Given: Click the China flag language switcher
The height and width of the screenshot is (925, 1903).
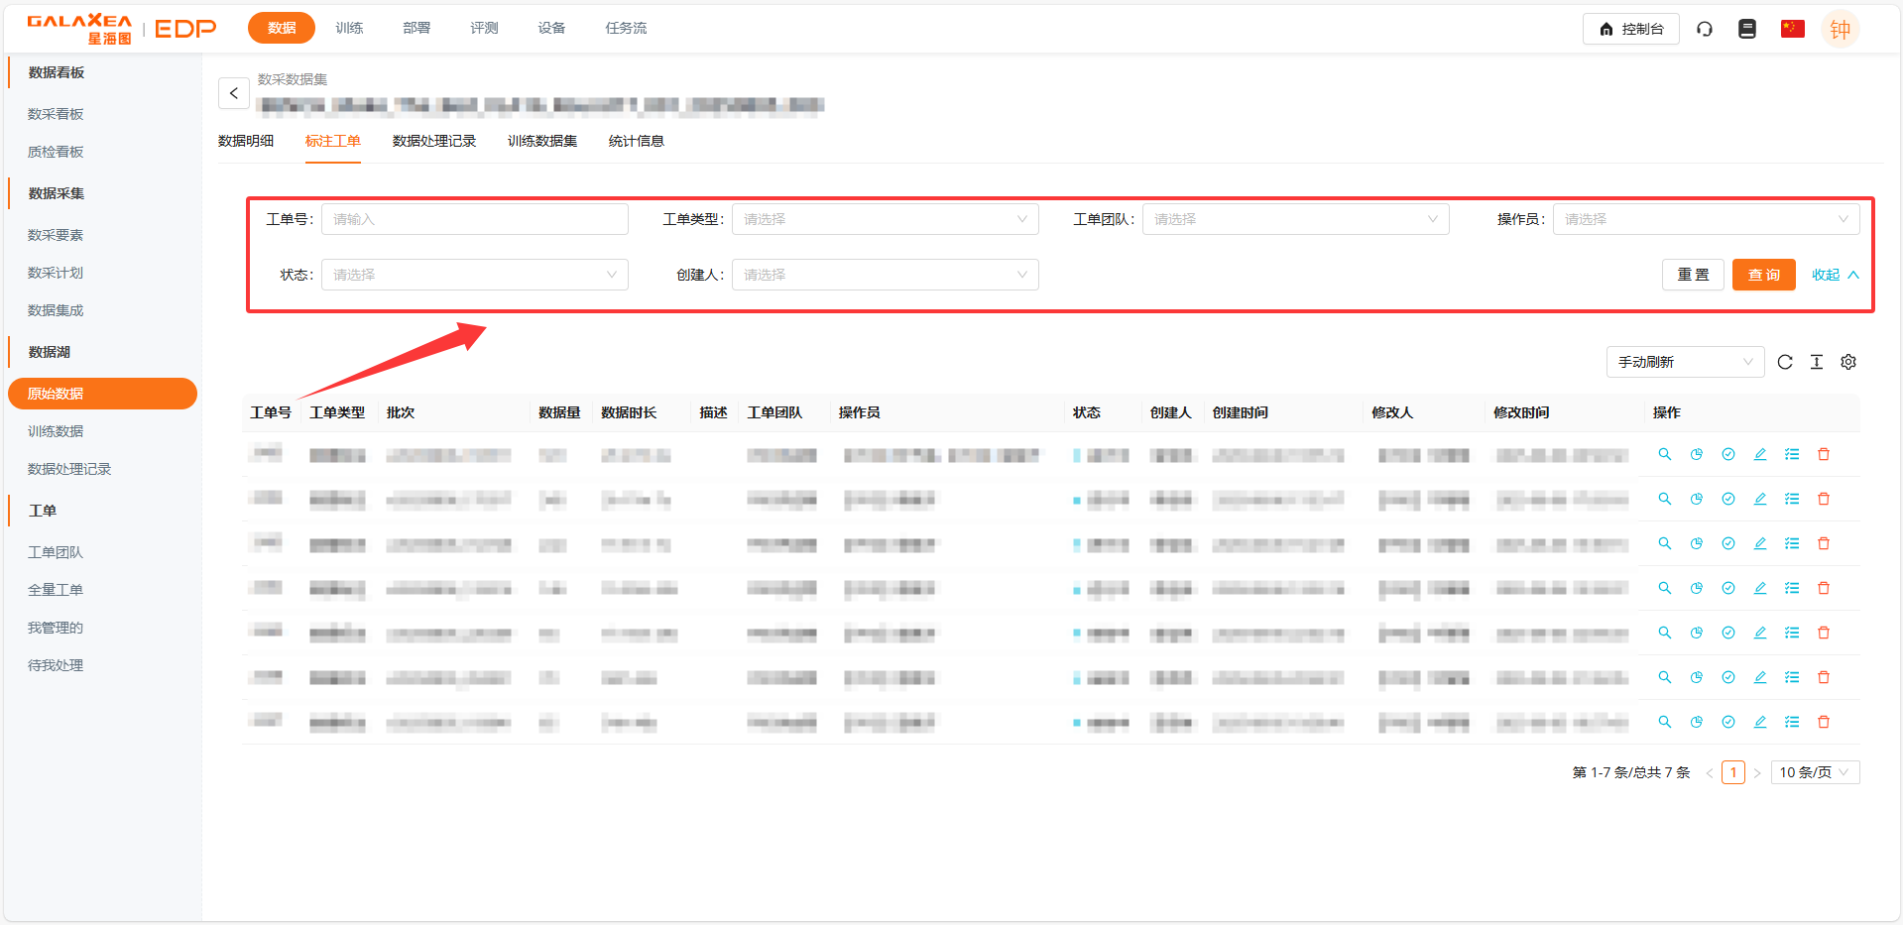Looking at the screenshot, I should [x=1792, y=29].
